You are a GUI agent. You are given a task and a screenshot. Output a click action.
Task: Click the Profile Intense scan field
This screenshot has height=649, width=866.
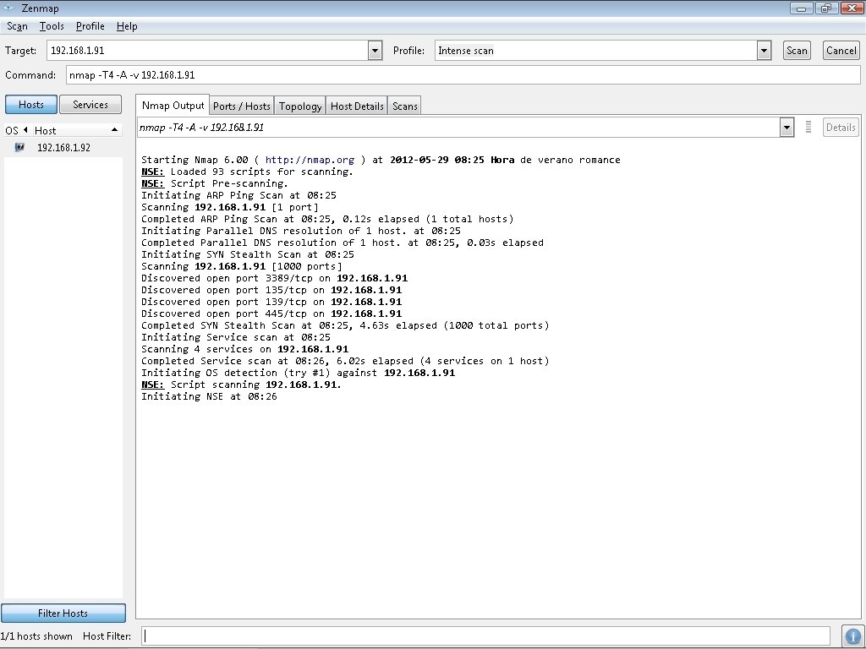[x=596, y=51]
